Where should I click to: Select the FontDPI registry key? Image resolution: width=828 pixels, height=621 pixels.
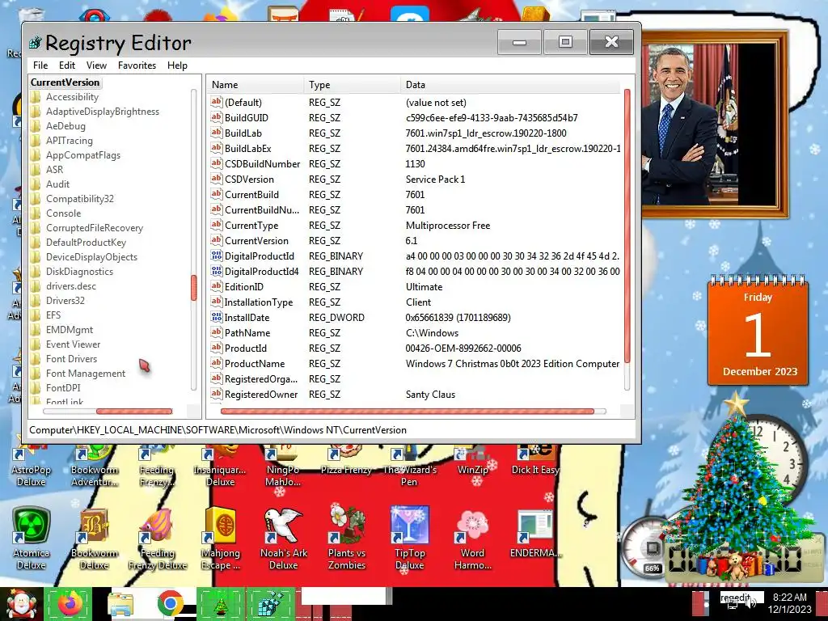pyautogui.click(x=63, y=387)
